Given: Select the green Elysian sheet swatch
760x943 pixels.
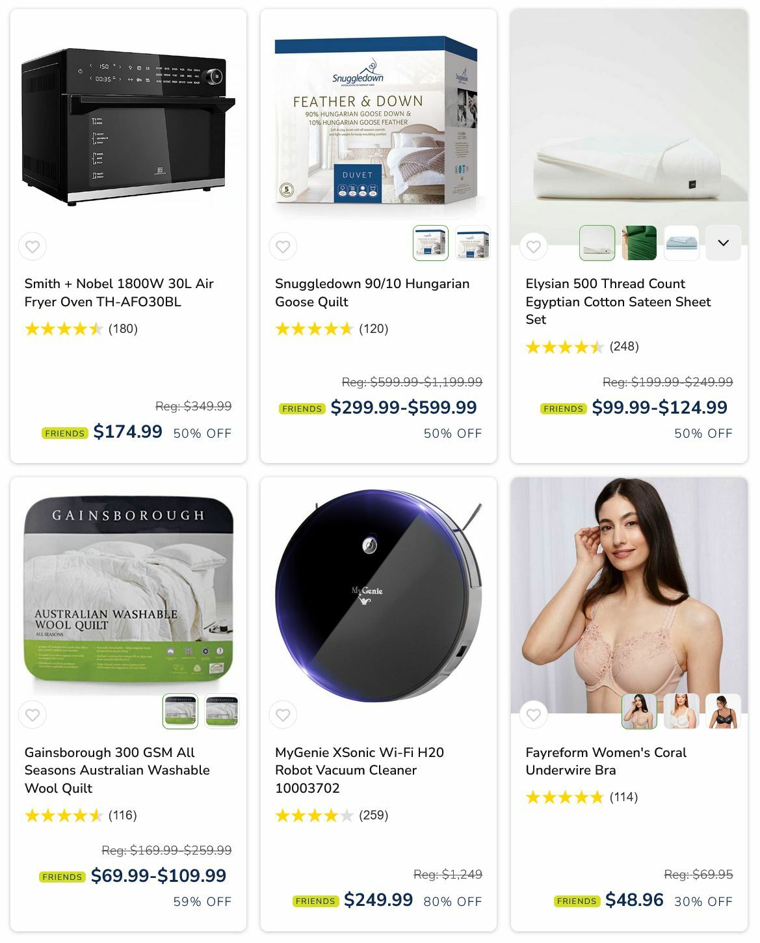Looking at the screenshot, I should (x=639, y=243).
